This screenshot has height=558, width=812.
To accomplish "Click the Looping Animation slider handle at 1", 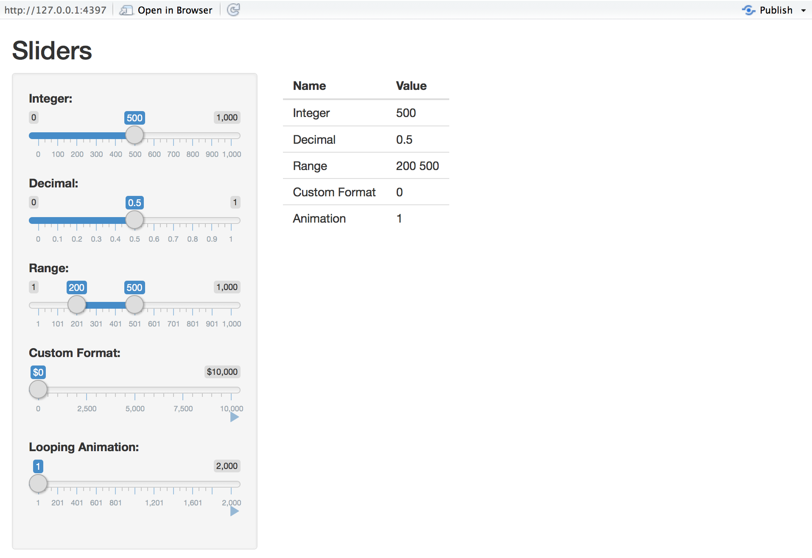I will pos(38,483).
